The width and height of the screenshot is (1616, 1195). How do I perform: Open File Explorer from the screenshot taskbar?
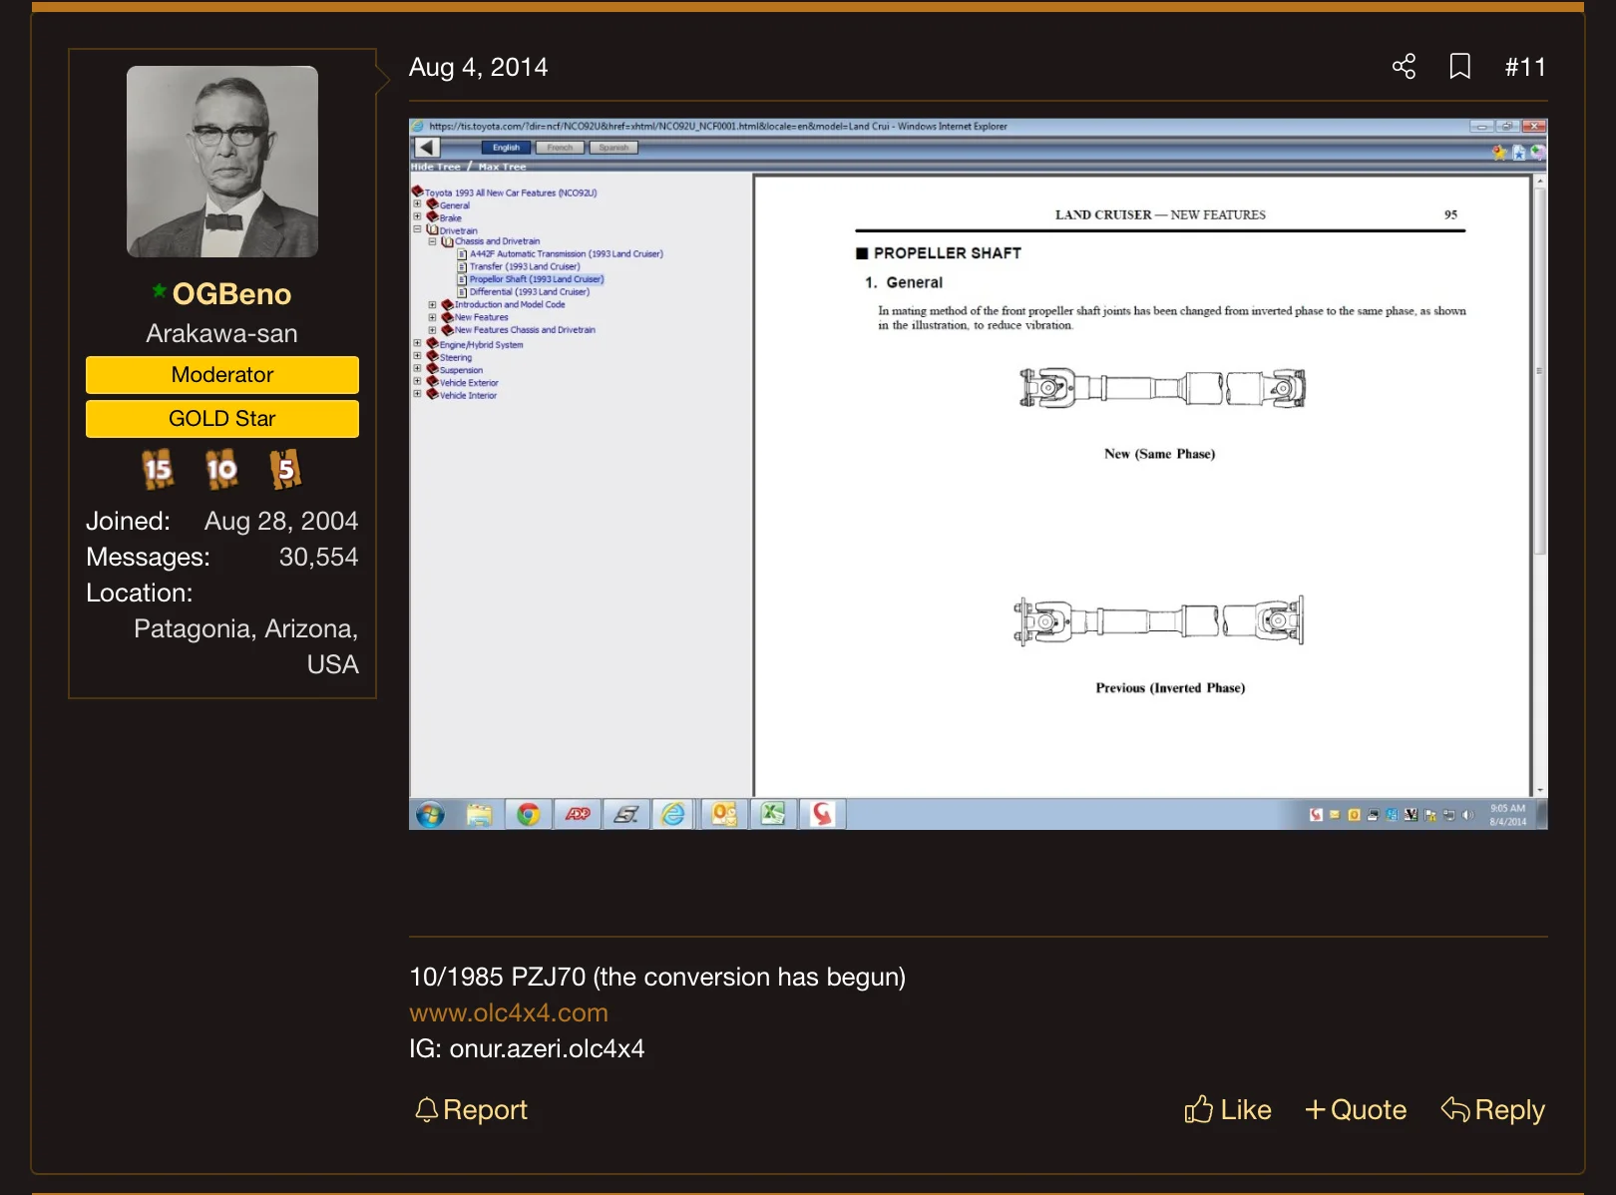(x=479, y=815)
